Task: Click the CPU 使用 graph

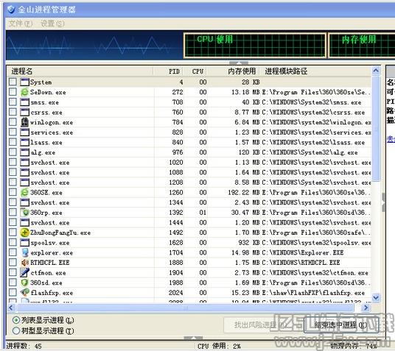Action: pos(255,45)
